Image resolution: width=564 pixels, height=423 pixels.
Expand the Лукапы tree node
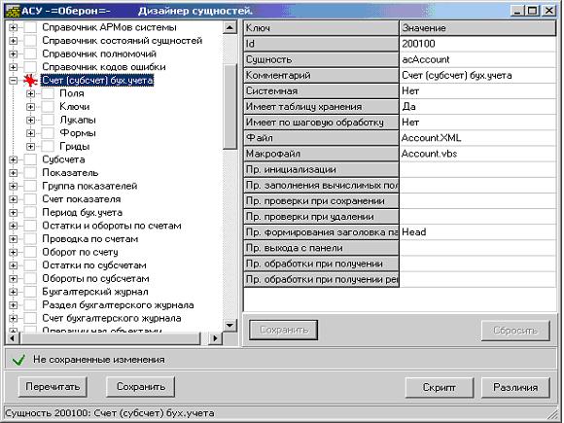click(x=30, y=121)
